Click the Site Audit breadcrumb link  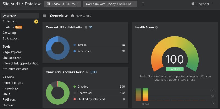point(11,4)
